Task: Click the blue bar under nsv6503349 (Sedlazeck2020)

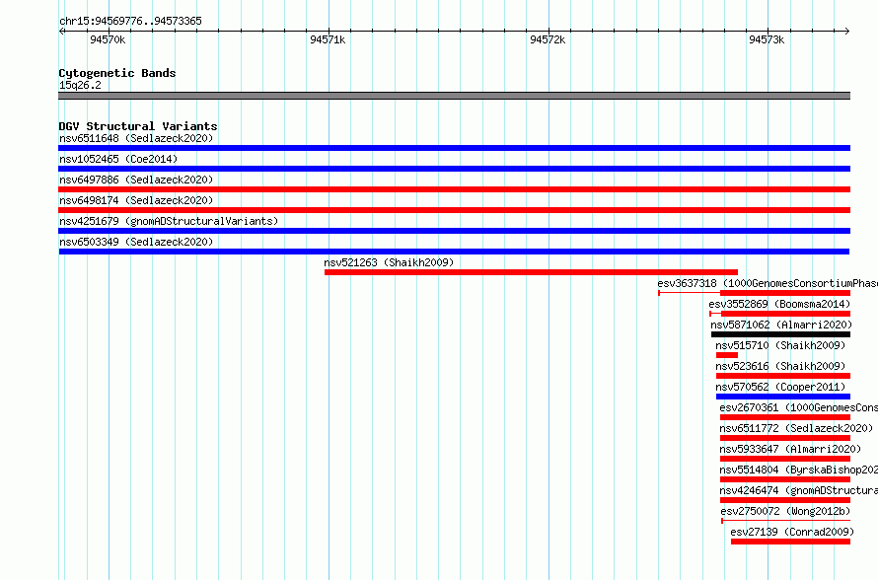Action: tap(454, 252)
